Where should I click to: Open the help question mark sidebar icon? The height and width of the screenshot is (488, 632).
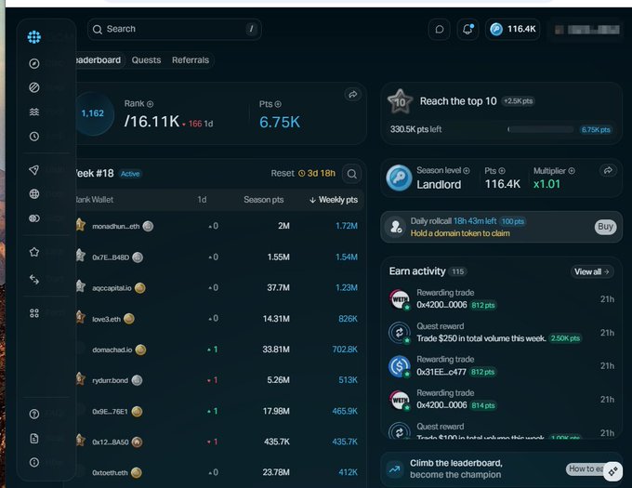(x=34, y=414)
